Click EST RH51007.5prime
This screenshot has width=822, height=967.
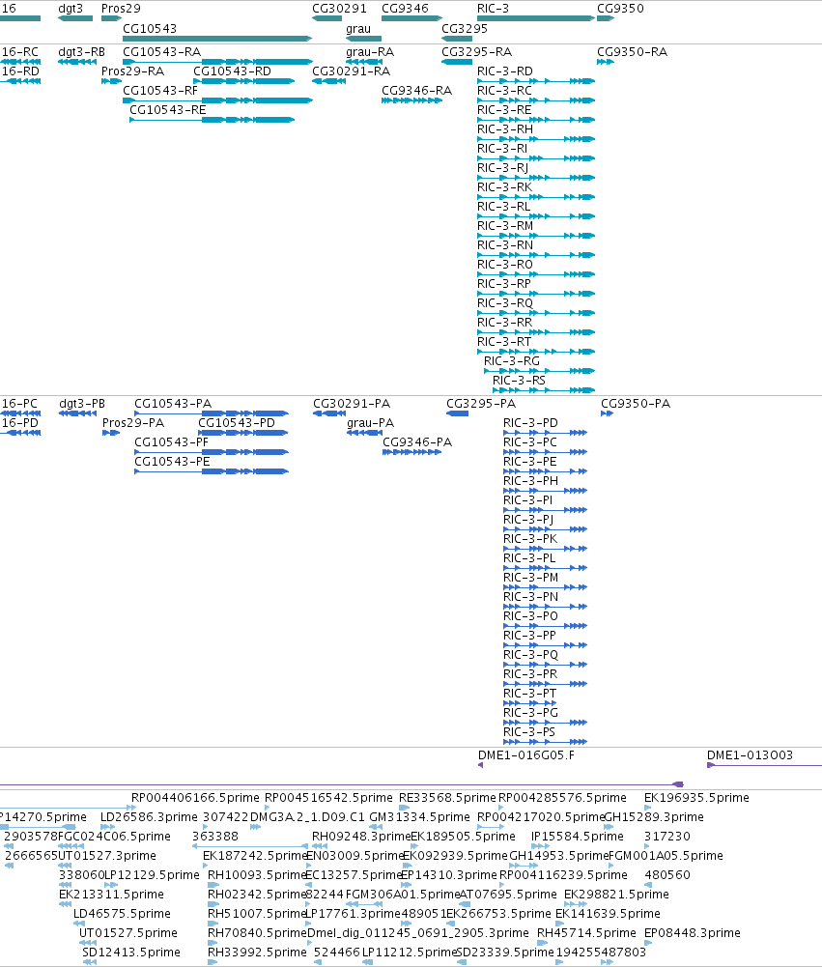(x=257, y=913)
